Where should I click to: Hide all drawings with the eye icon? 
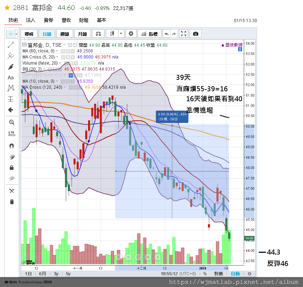click(12, 178)
